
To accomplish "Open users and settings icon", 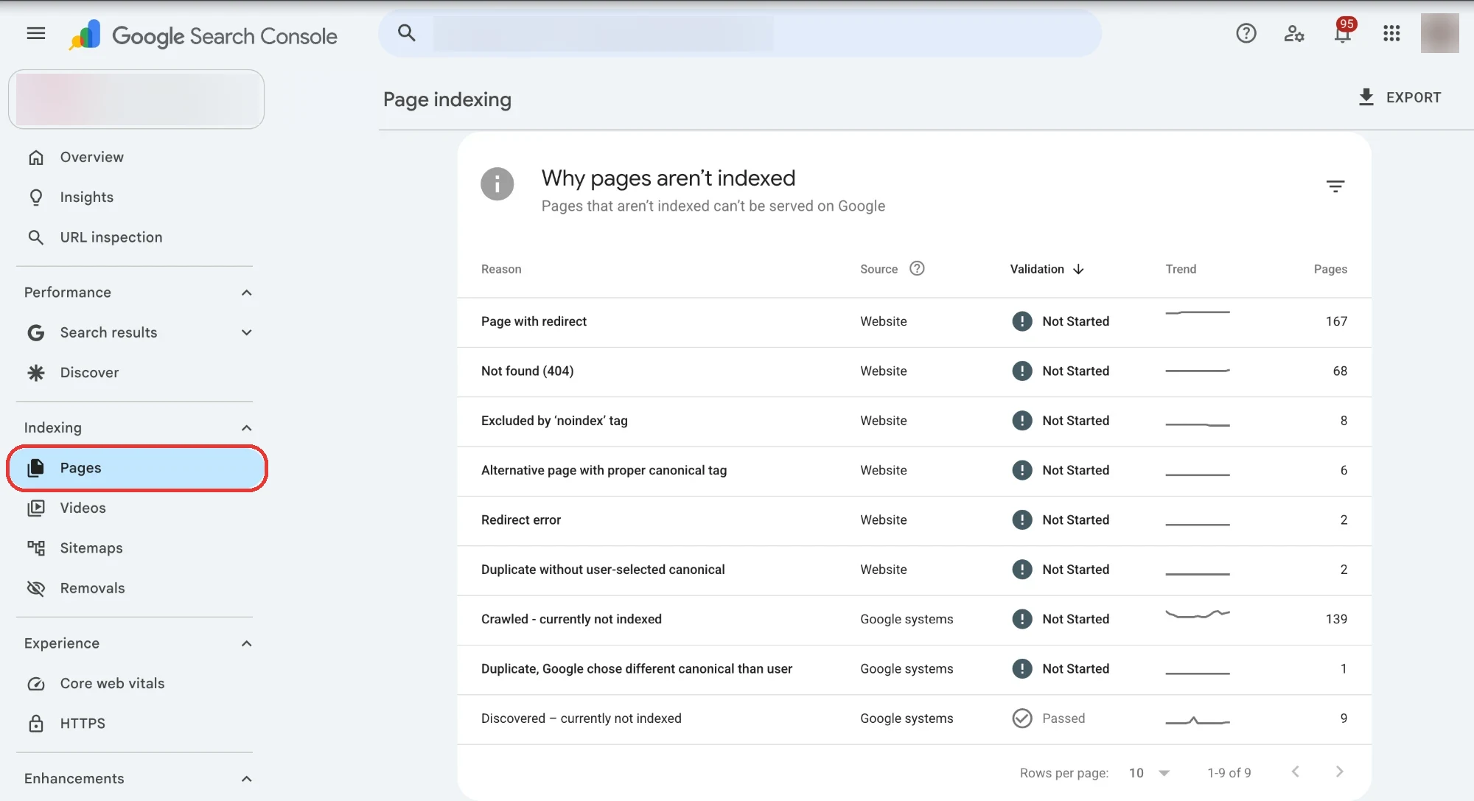I will pos(1294,33).
